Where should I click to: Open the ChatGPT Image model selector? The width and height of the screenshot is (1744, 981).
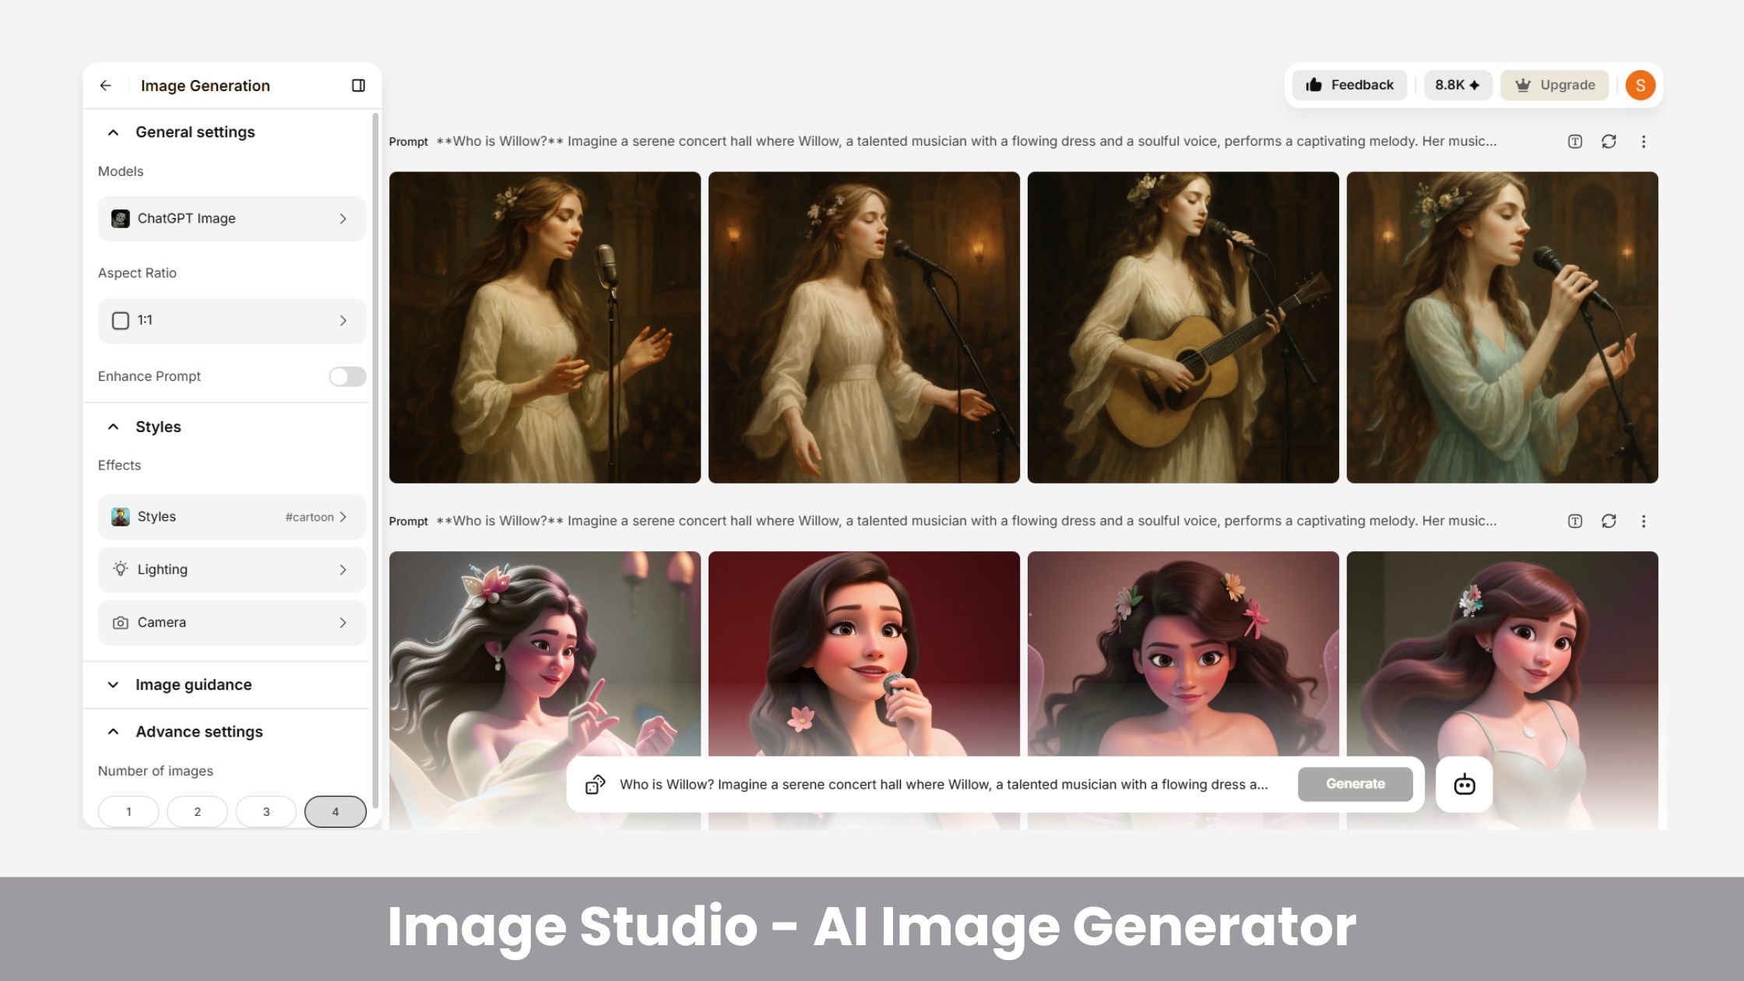click(231, 219)
